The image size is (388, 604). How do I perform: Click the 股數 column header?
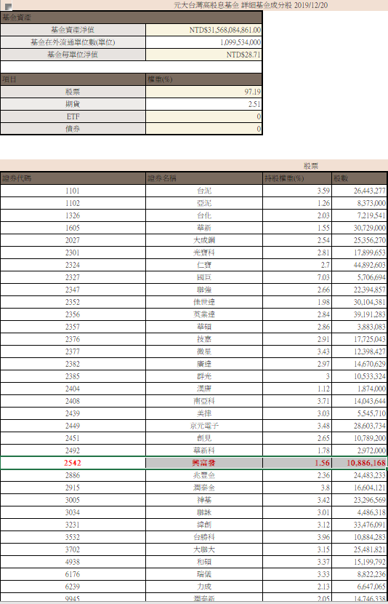point(359,178)
